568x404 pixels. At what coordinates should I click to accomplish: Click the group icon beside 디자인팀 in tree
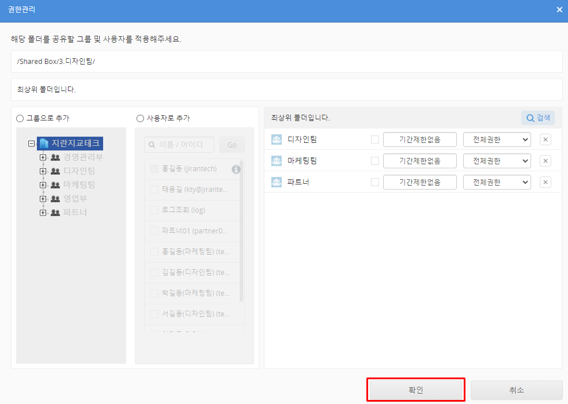tap(55, 171)
